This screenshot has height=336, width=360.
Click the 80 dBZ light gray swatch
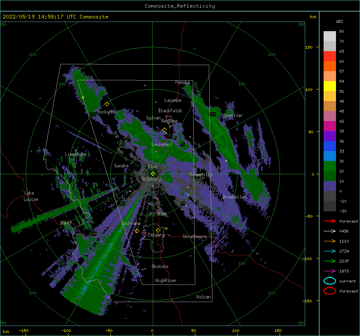click(330, 36)
